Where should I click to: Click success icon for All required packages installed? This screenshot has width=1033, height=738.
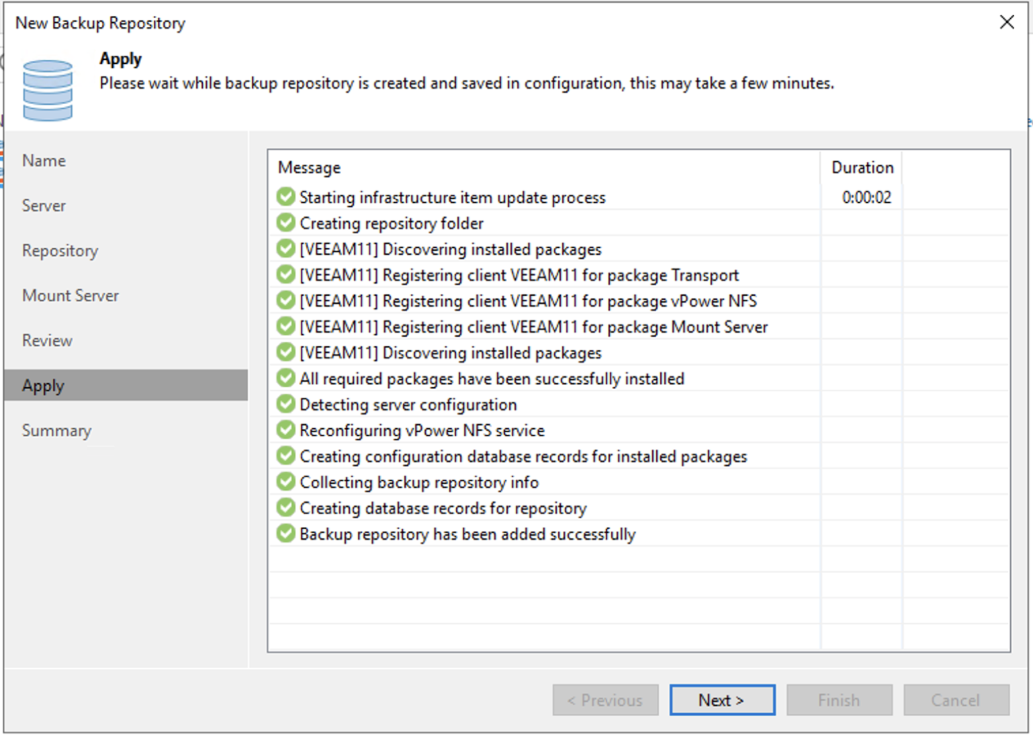click(286, 378)
